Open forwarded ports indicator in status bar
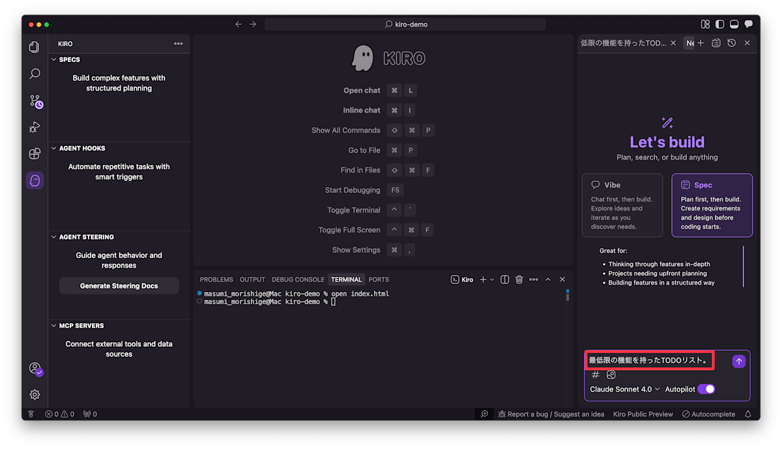Image resolution: width=782 pixels, height=449 pixels. click(x=90, y=414)
